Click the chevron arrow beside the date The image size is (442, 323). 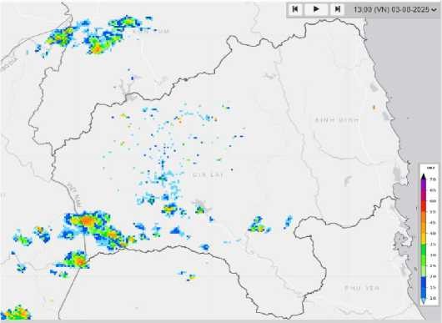click(x=434, y=10)
